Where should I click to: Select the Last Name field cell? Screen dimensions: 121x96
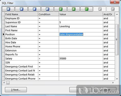click(x=21, y=26)
